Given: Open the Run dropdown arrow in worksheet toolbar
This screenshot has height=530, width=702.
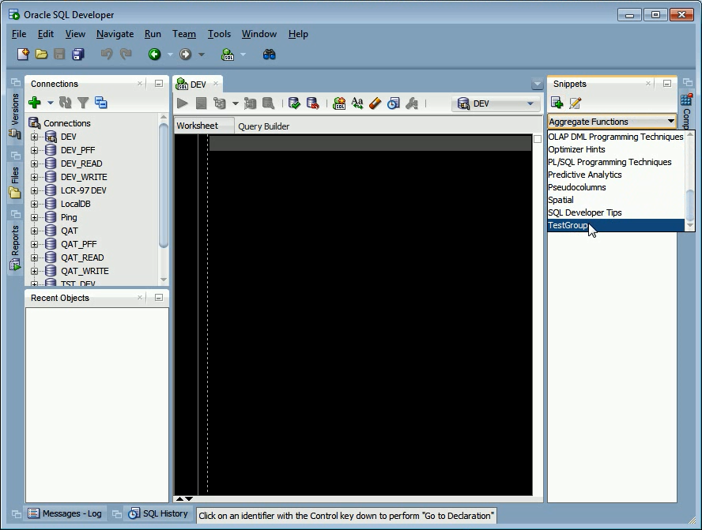Looking at the screenshot, I should click(235, 103).
